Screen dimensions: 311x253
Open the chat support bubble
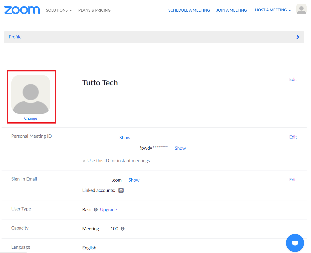pos(295,243)
